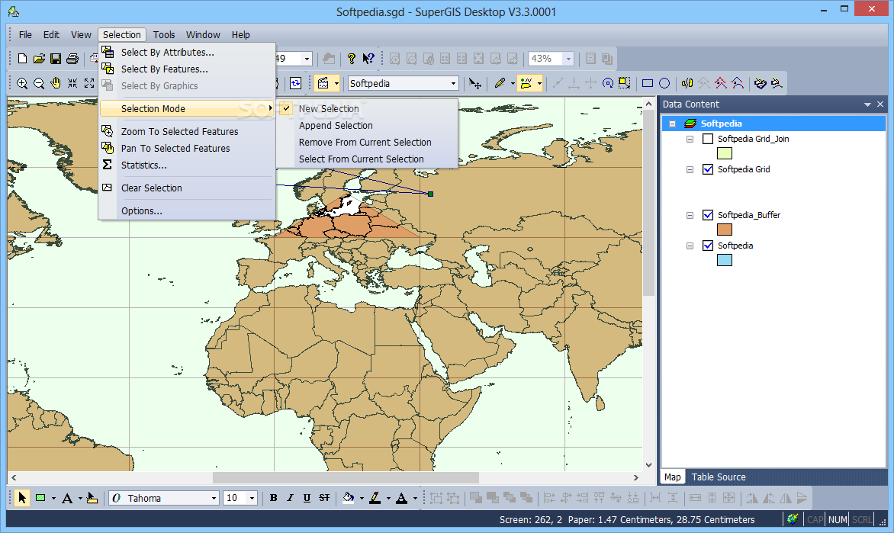
Task: Select the Zoom Out tool
Action: click(x=39, y=83)
